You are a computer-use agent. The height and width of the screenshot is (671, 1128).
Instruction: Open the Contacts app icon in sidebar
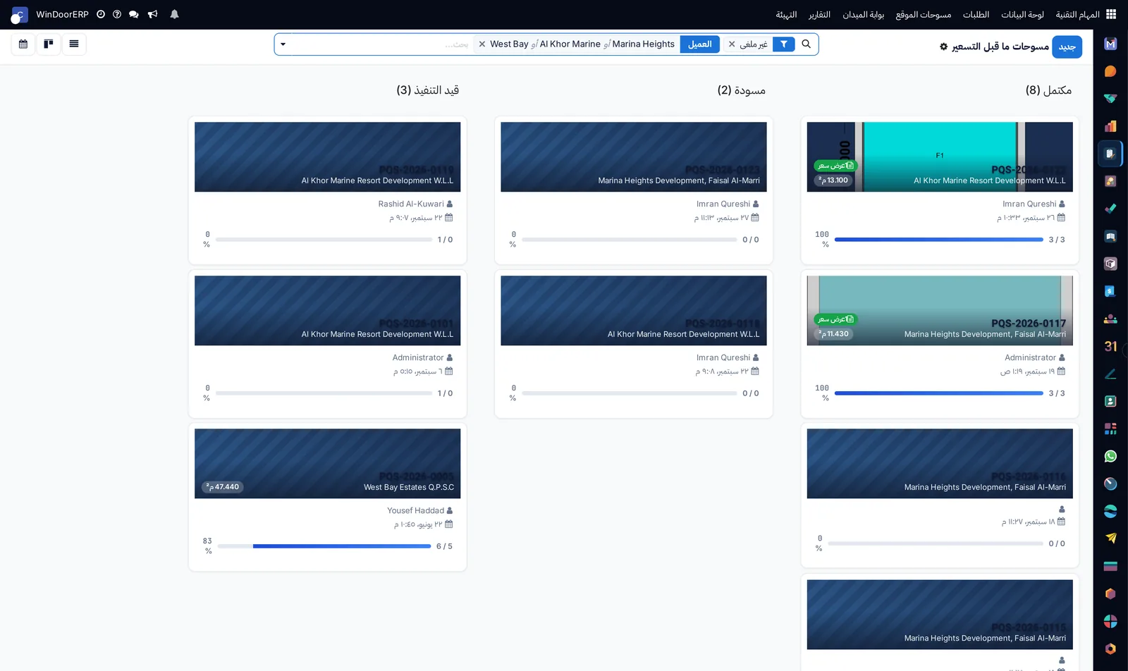1110,401
